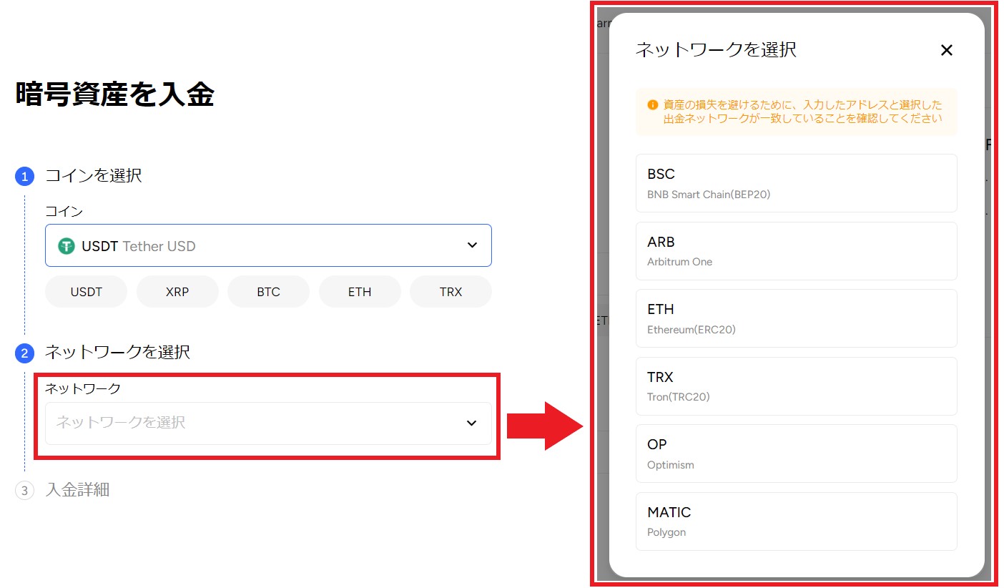The height and width of the screenshot is (588, 1004).
Task: Click the asset loss warning message text
Action: tap(803, 112)
